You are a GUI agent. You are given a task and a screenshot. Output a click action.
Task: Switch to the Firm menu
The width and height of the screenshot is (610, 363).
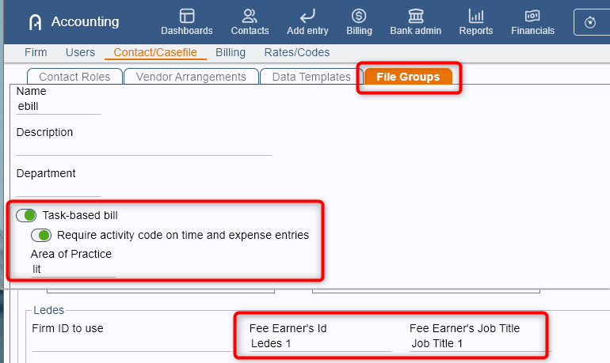36,52
